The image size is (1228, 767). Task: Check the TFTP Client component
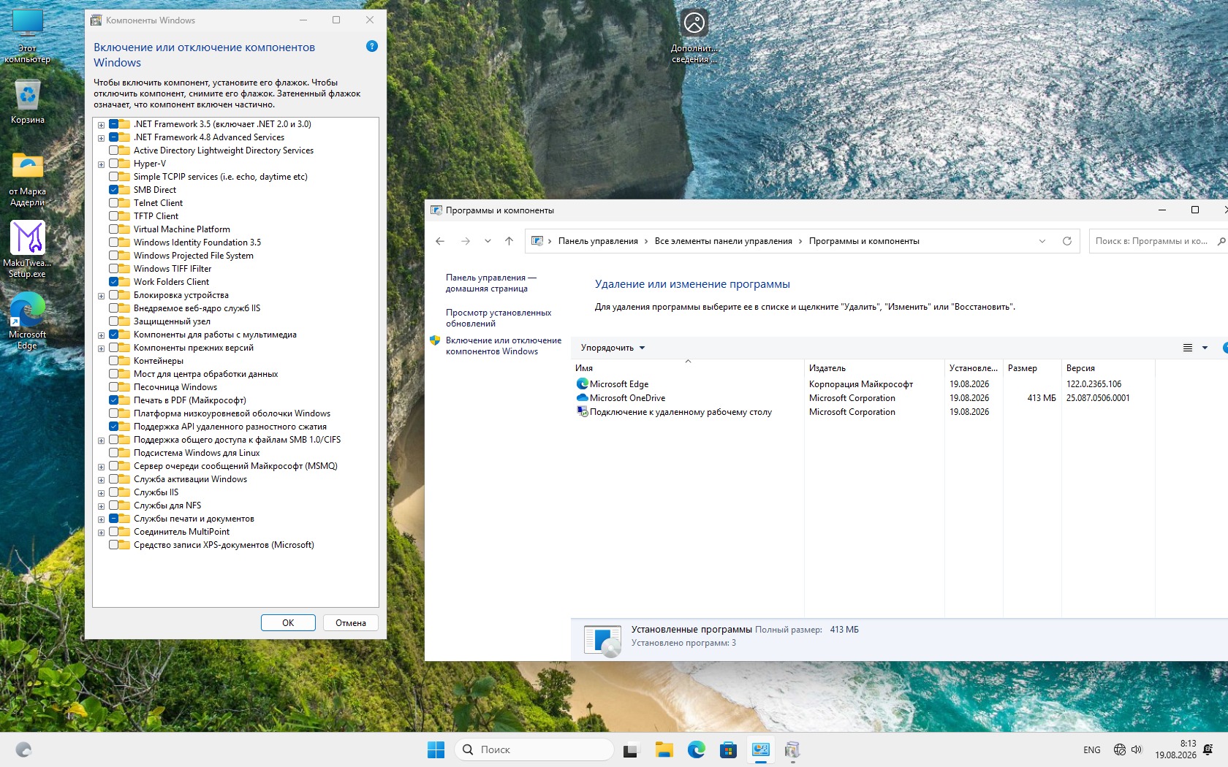coord(114,216)
